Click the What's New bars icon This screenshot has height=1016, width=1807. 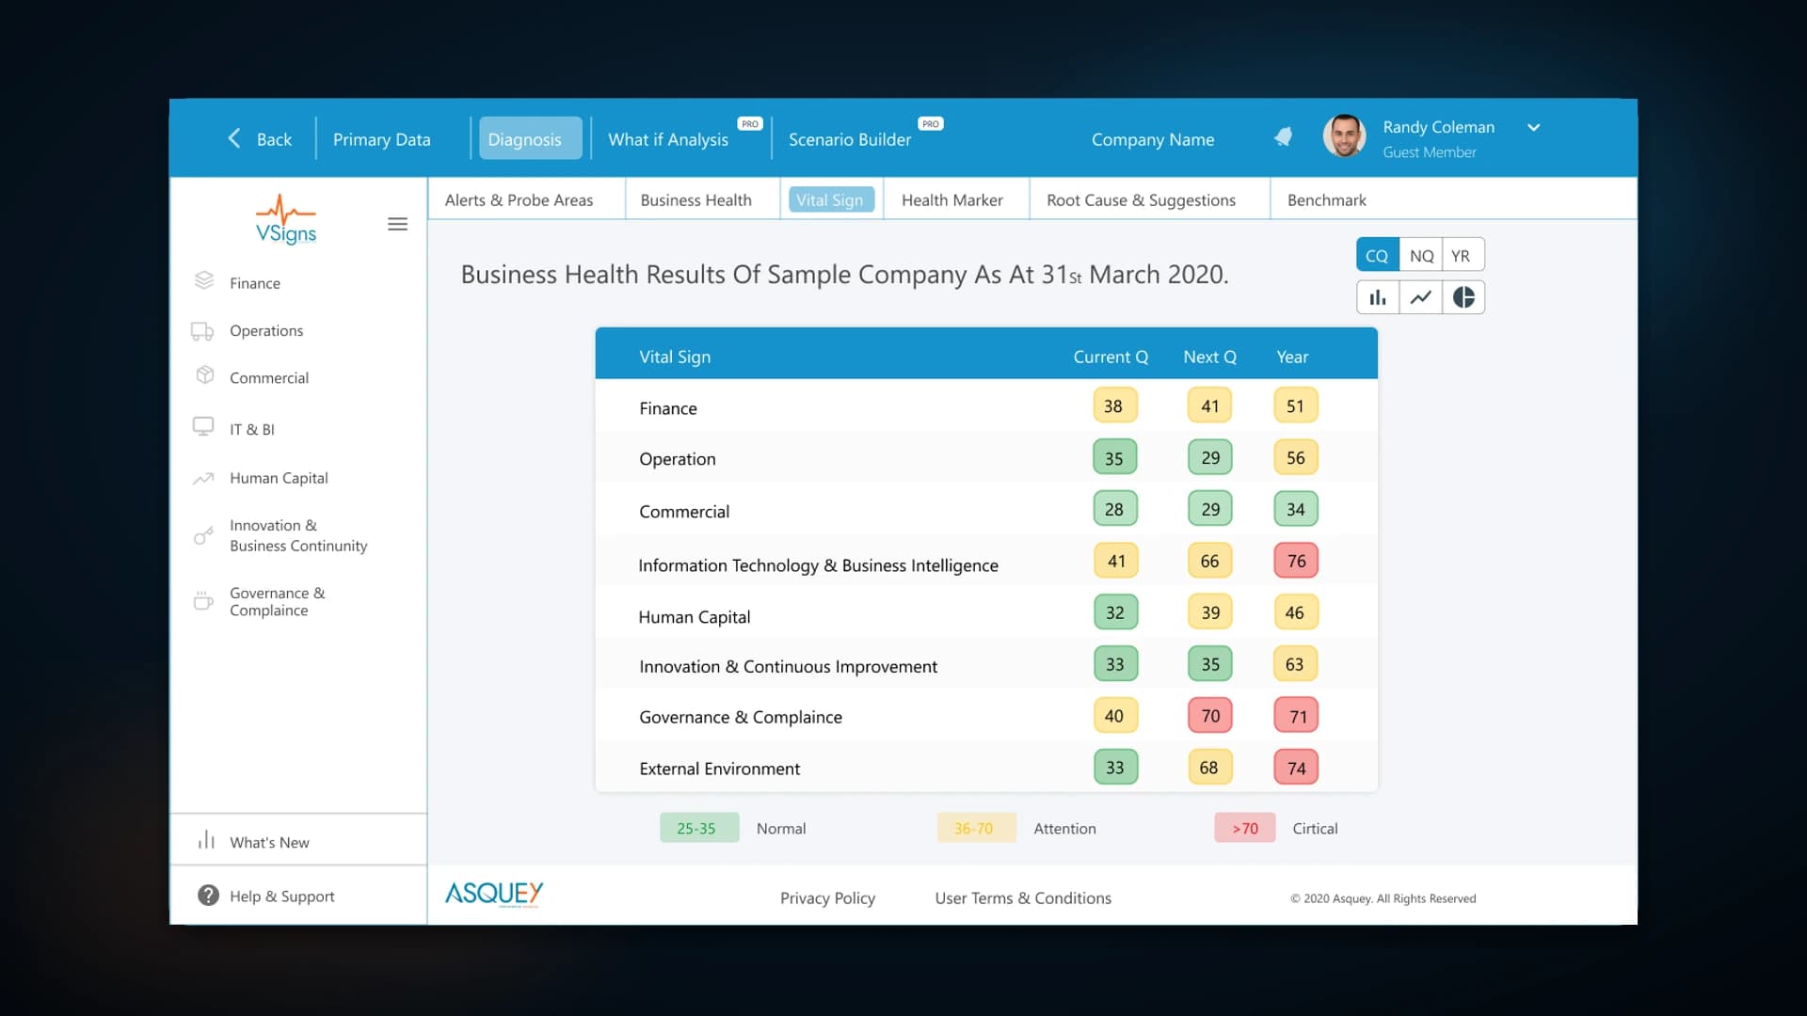click(206, 840)
